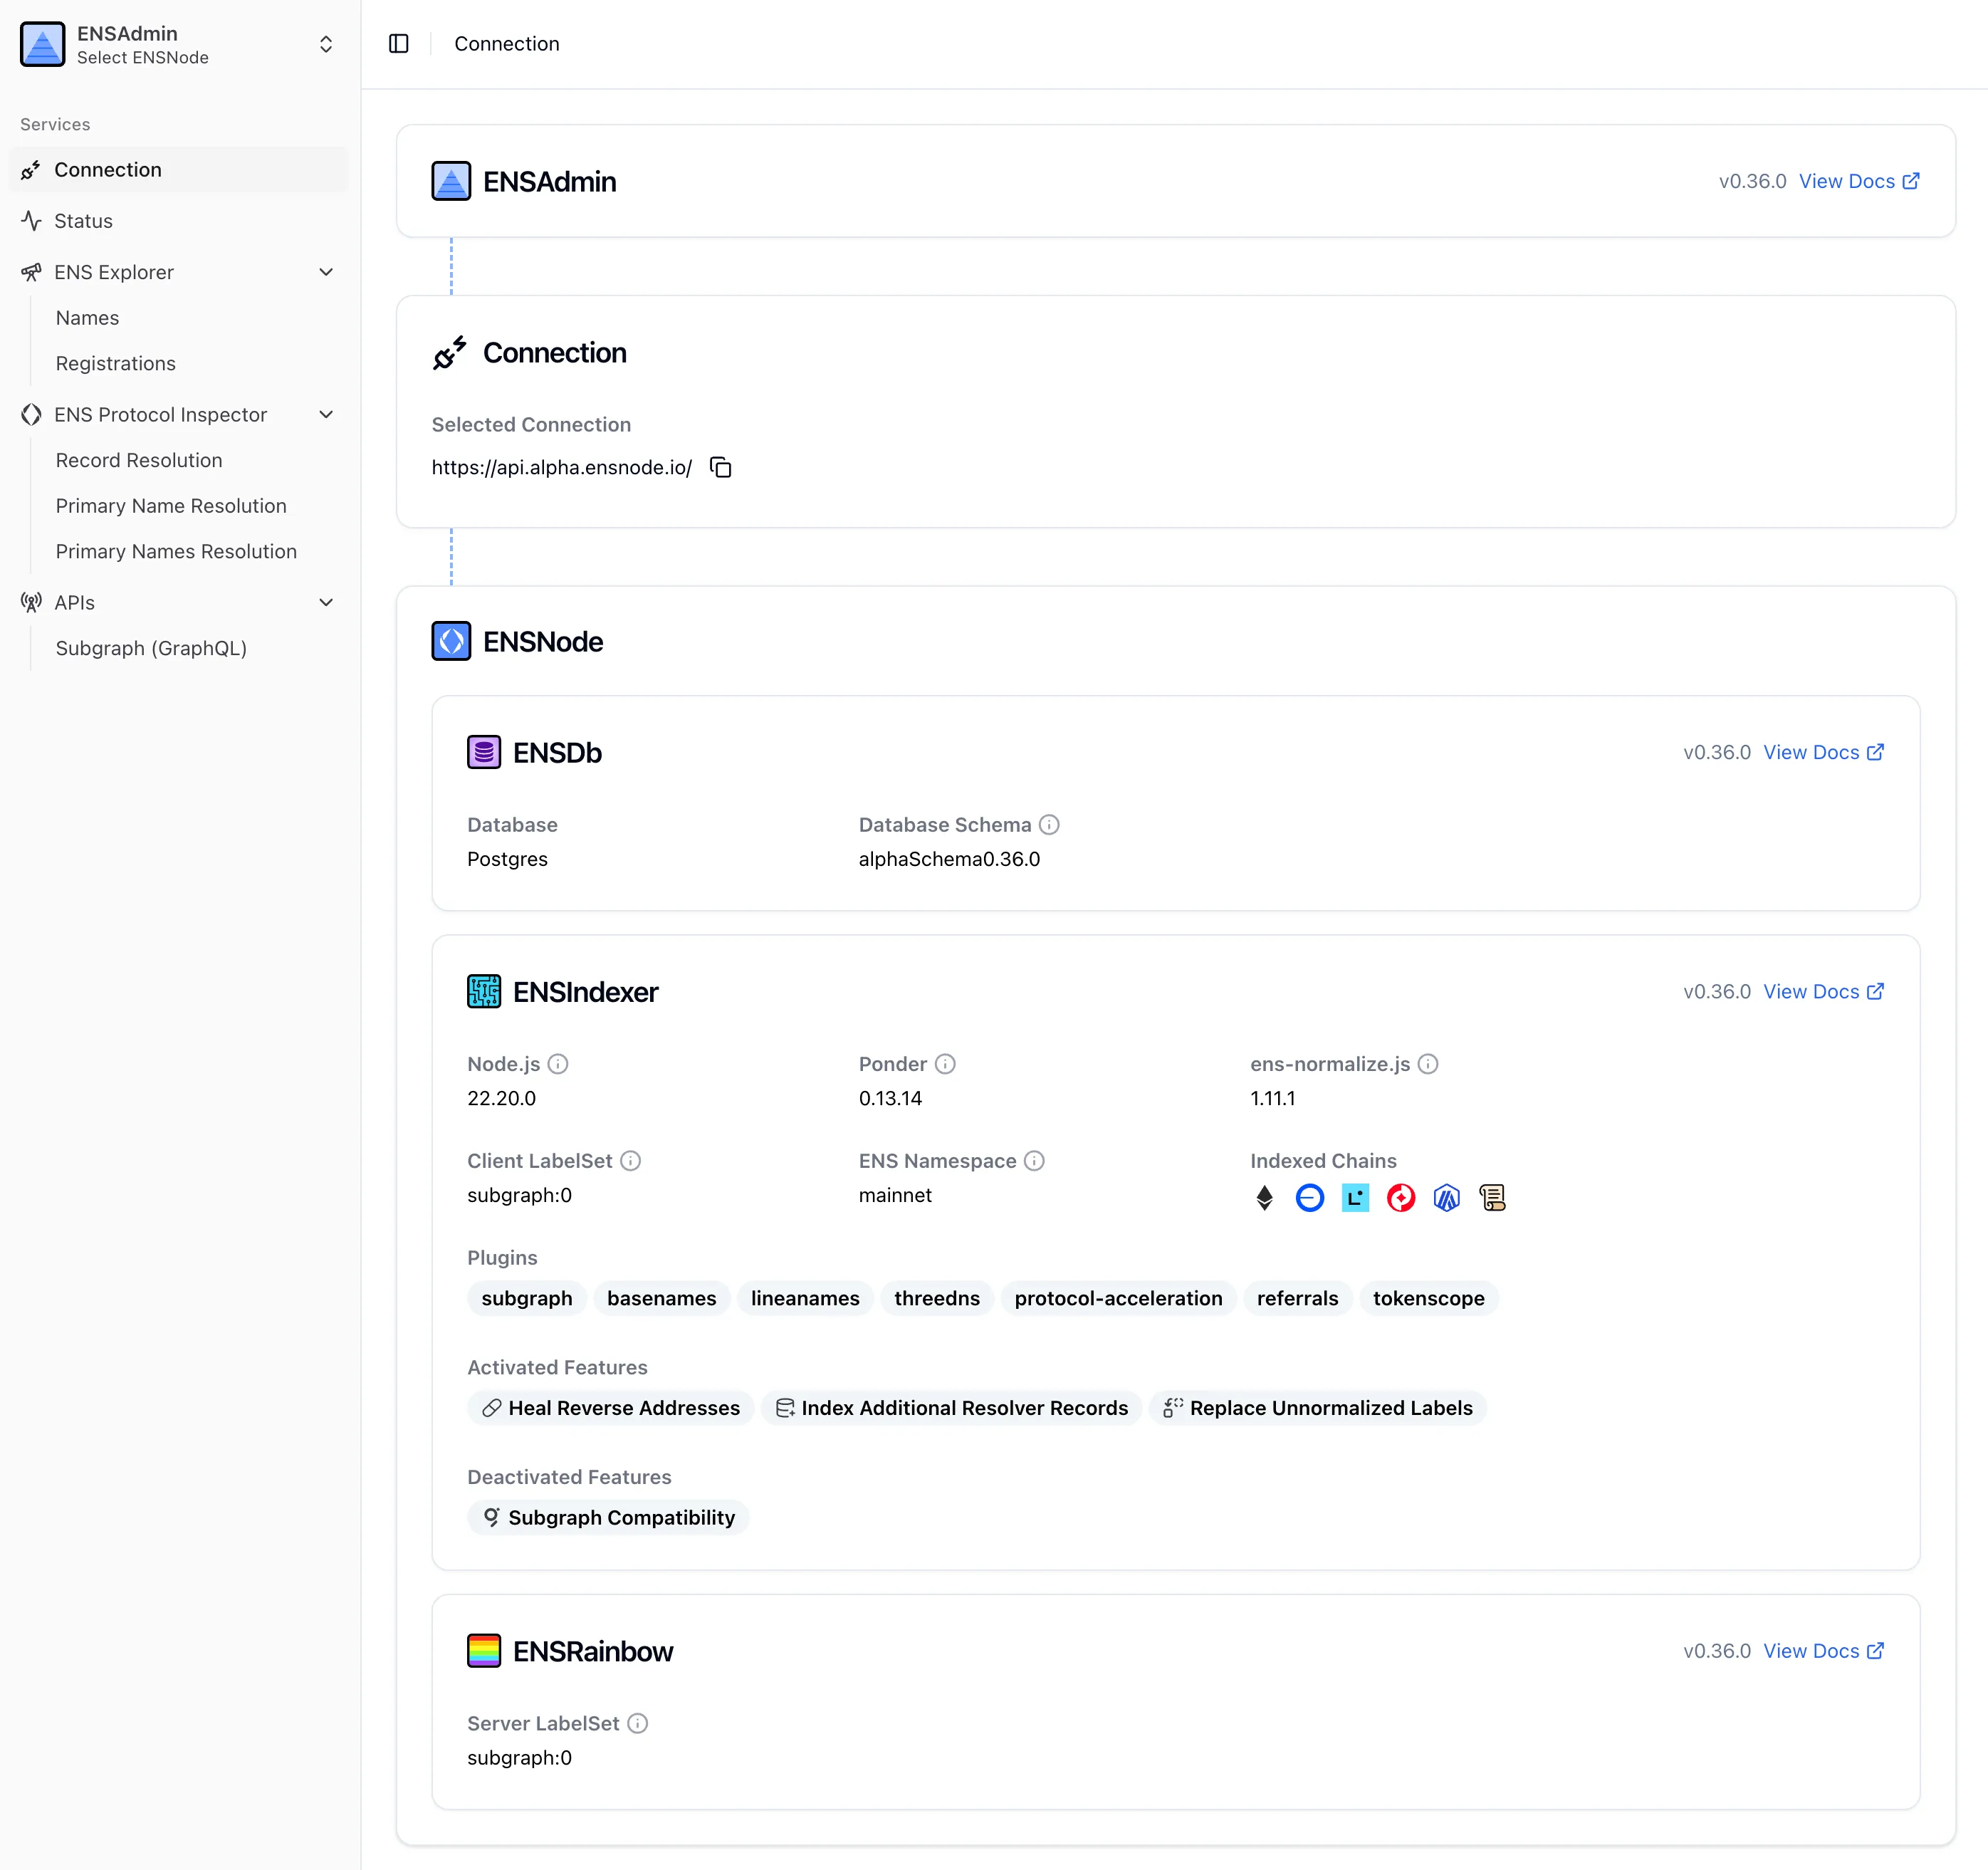Screen dimensions: 1988x1870
Task: Copy the selected connection URL using the copy icon
Action: click(x=720, y=467)
